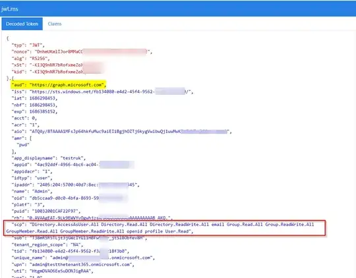Click the "amr" array opening line
This screenshot has height=278, width=356.
point(22,138)
